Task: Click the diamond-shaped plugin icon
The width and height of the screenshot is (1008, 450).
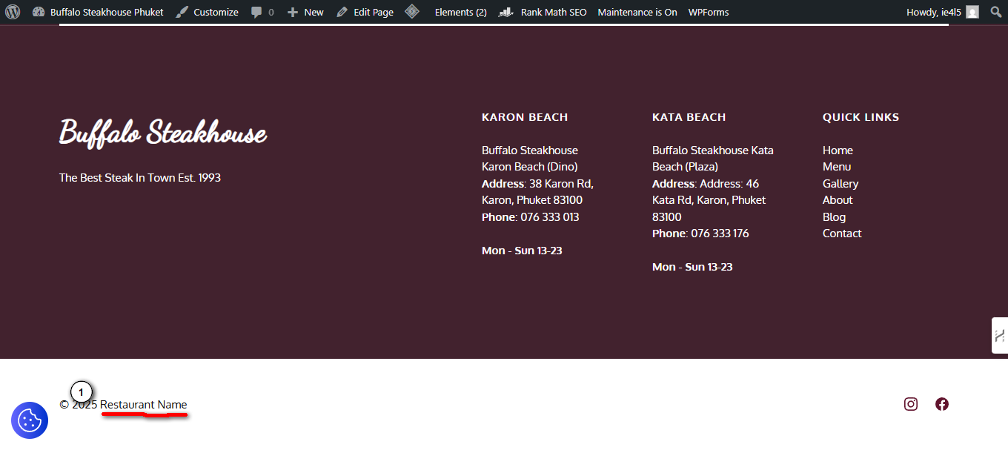Action: coord(412,12)
